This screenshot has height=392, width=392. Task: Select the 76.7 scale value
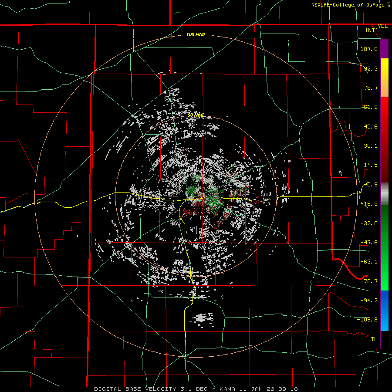(371, 88)
